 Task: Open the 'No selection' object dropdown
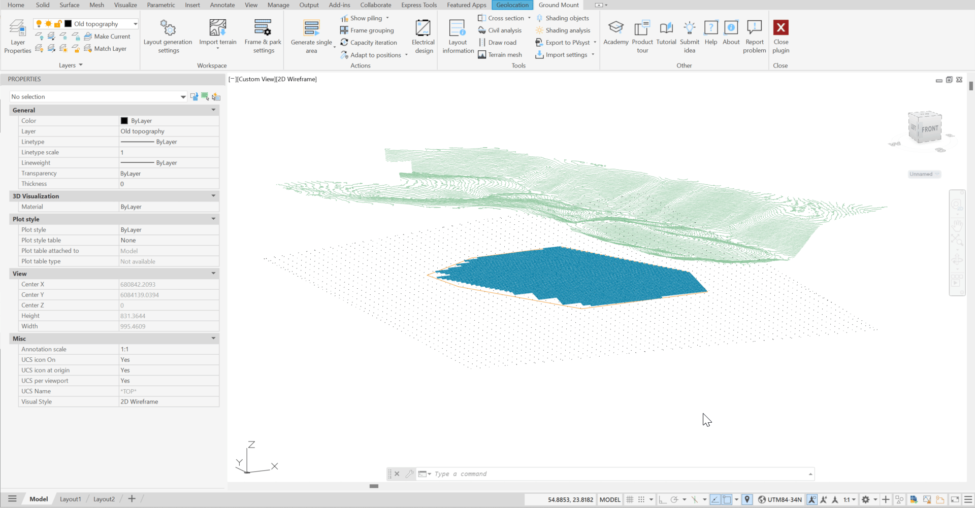(183, 97)
